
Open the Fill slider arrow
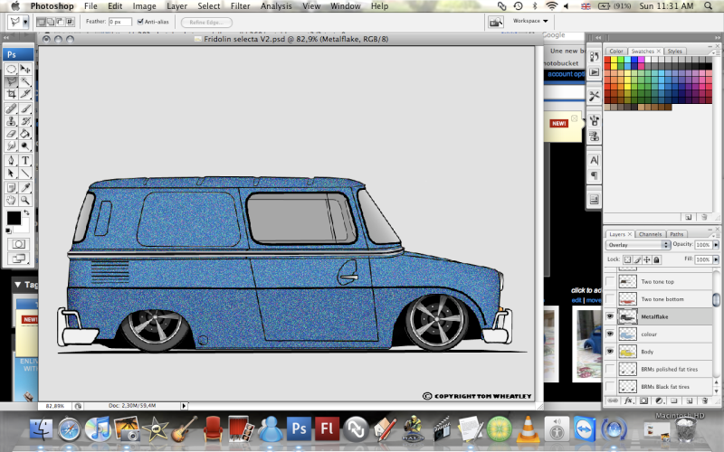[716, 259]
